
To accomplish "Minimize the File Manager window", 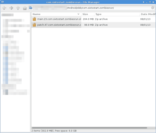I will (147, 2).
